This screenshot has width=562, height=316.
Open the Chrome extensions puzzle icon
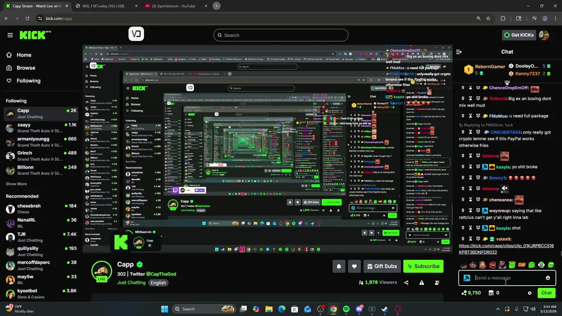503,18
